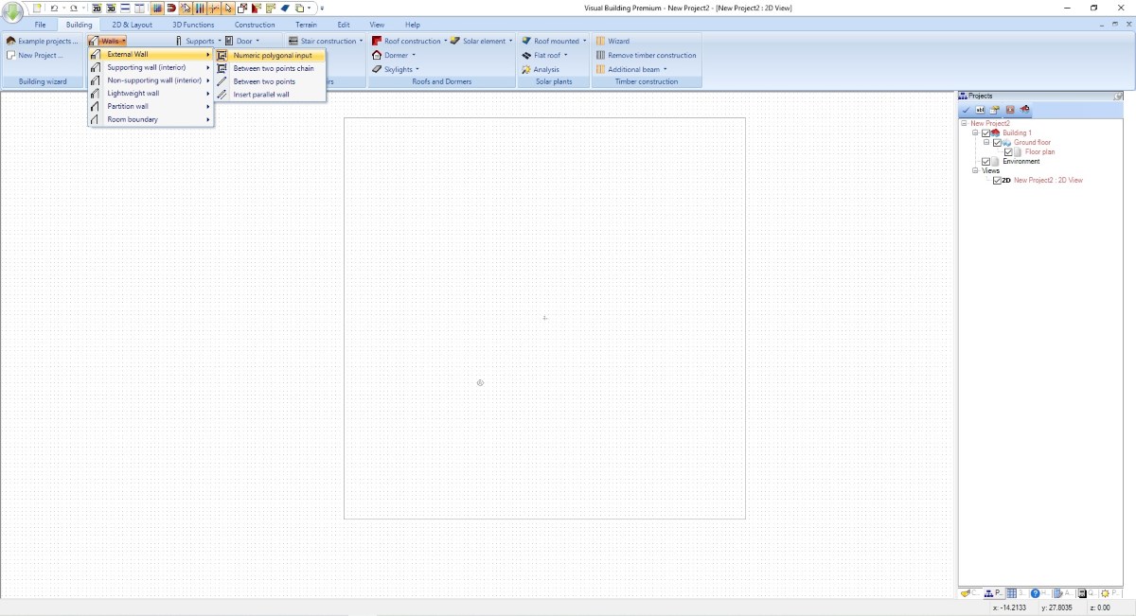Click the red fish icon in Projects toolbar
The height and width of the screenshot is (616, 1136).
click(x=1025, y=111)
